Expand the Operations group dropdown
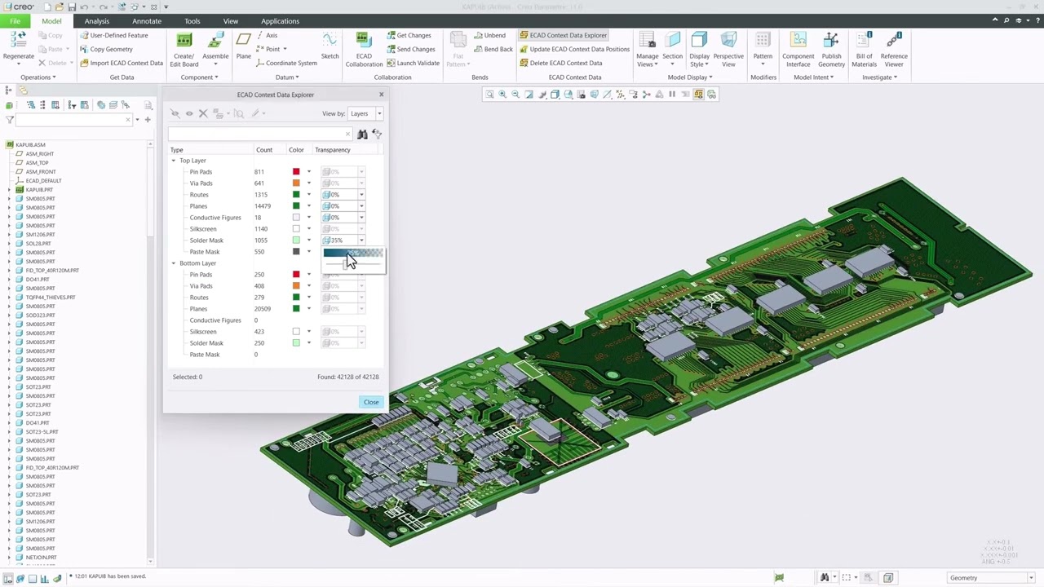Image resolution: width=1044 pixels, height=587 pixels. (38, 77)
